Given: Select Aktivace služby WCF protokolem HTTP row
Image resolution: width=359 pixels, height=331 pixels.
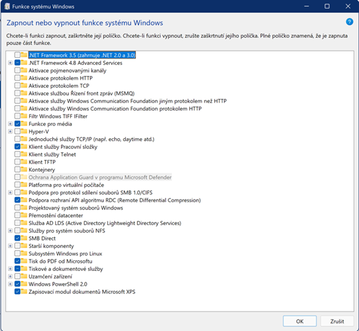Looking at the screenshot, I should [115, 109].
